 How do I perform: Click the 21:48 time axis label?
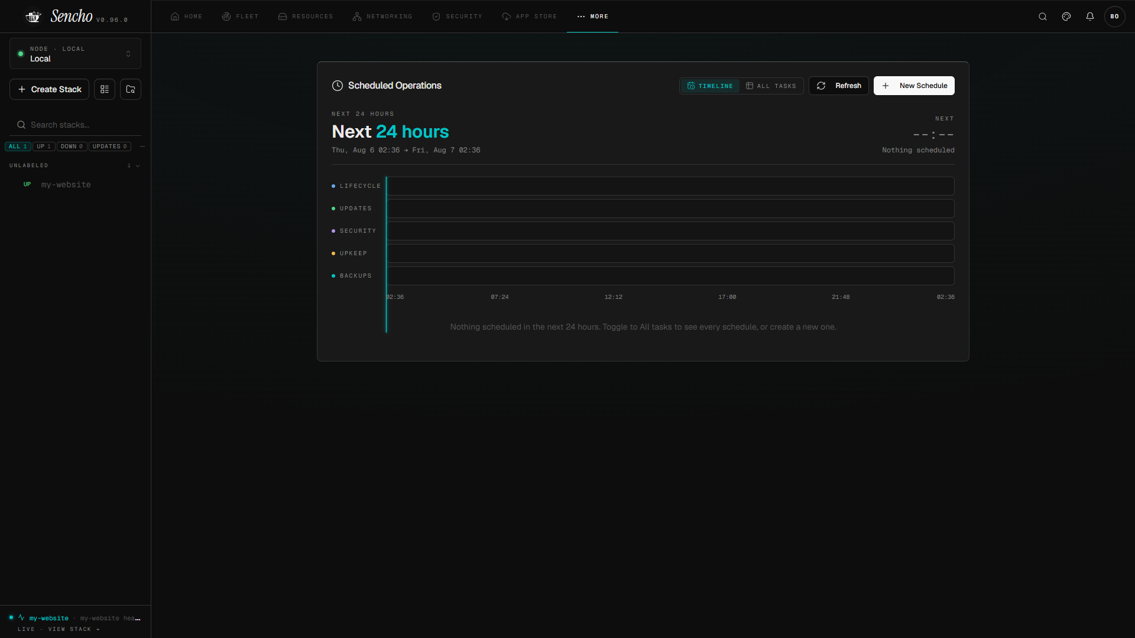[x=841, y=297]
